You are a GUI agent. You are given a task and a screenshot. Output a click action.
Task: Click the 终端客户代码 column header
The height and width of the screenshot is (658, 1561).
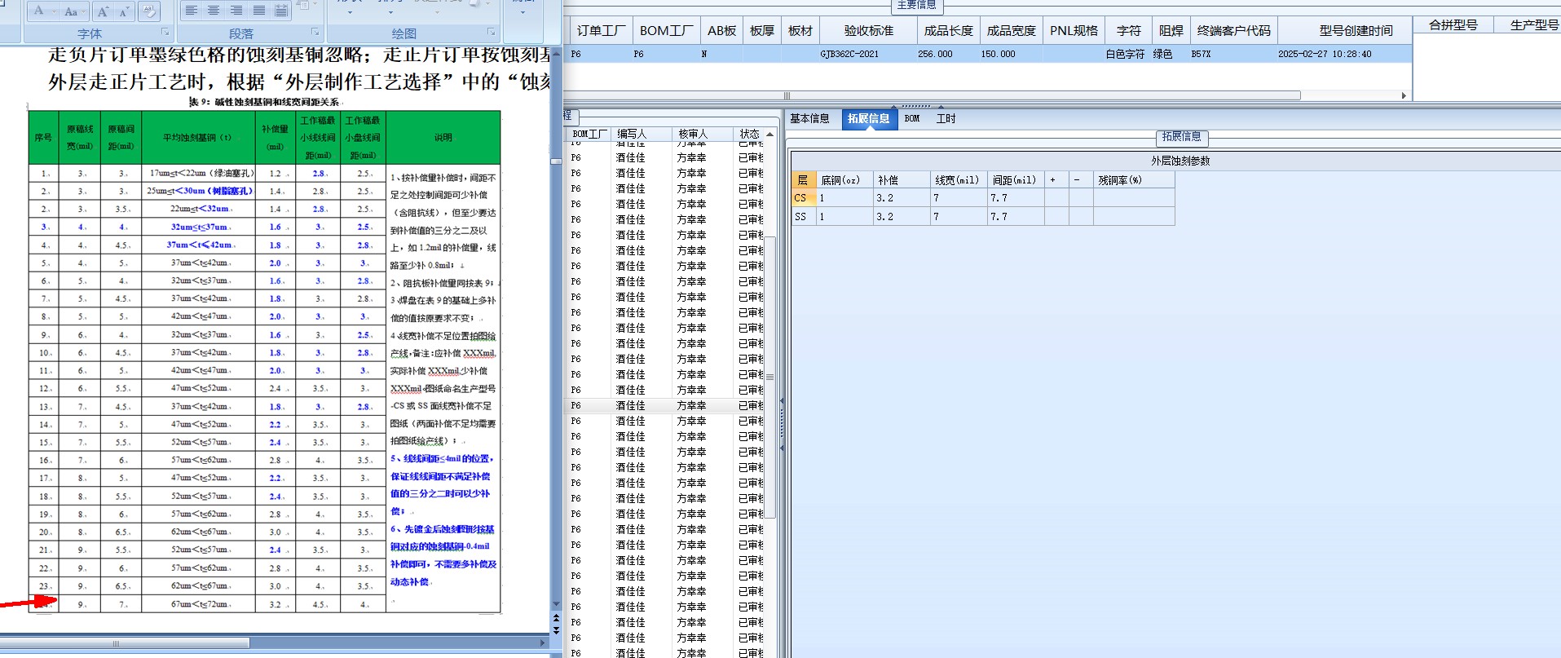[1234, 31]
